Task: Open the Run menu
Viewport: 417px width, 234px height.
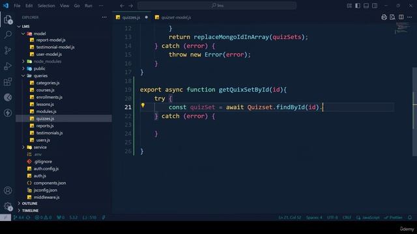Action: point(89,6)
